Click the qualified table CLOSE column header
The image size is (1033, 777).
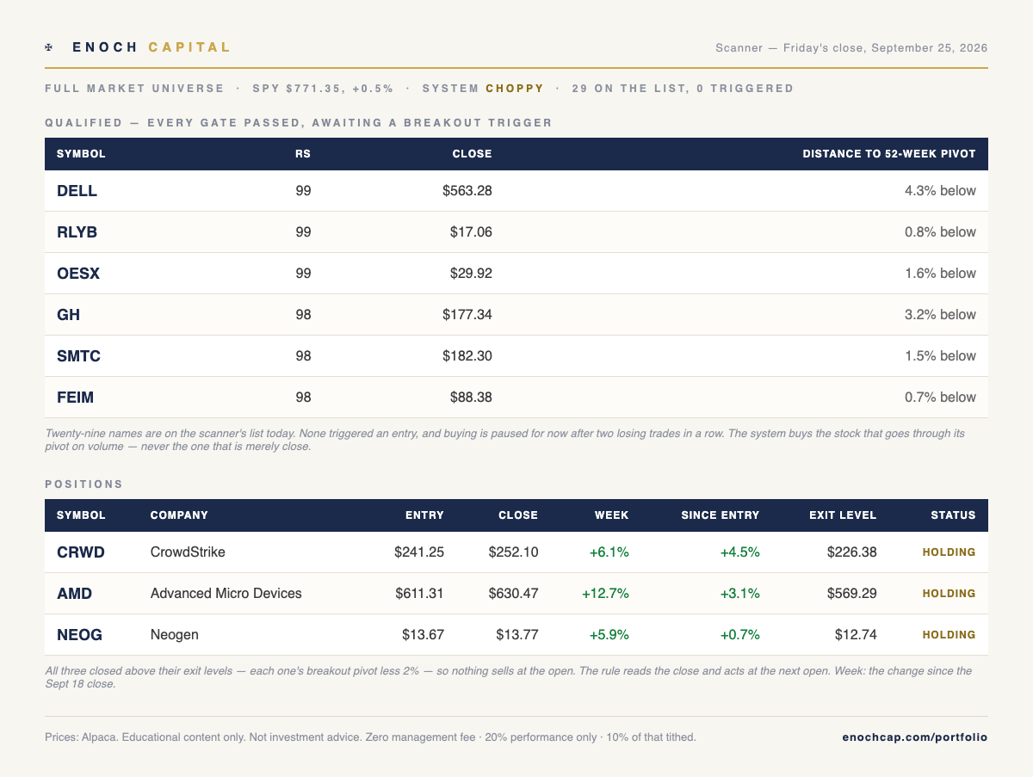click(473, 154)
